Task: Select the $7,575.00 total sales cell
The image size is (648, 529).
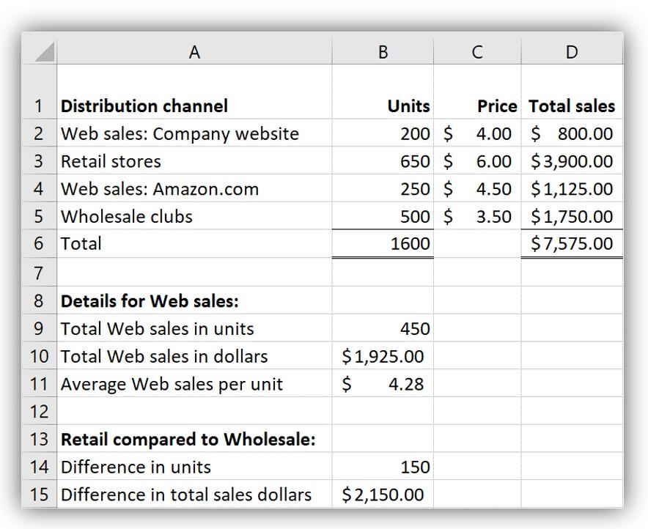Action: tap(572, 244)
